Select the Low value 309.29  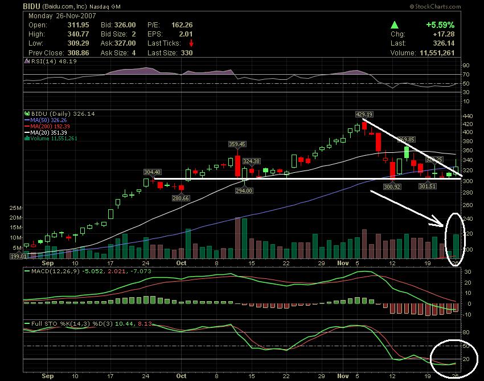click(x=78, y=43)
